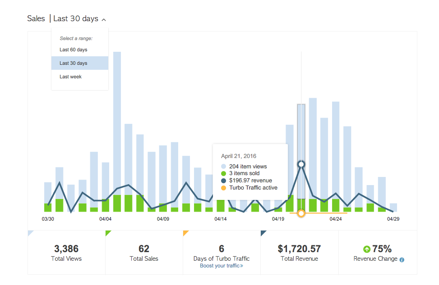Open the Revenue Change info icon
Image resolution: width=439 pixels, height=285 pixels.
[402, 259]
